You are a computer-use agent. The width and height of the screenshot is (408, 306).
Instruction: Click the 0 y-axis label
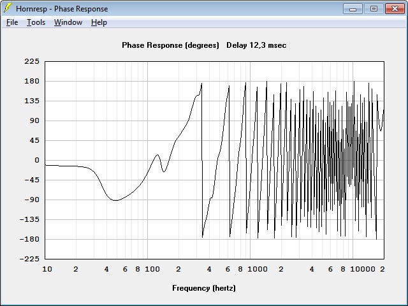coord(37,160)
